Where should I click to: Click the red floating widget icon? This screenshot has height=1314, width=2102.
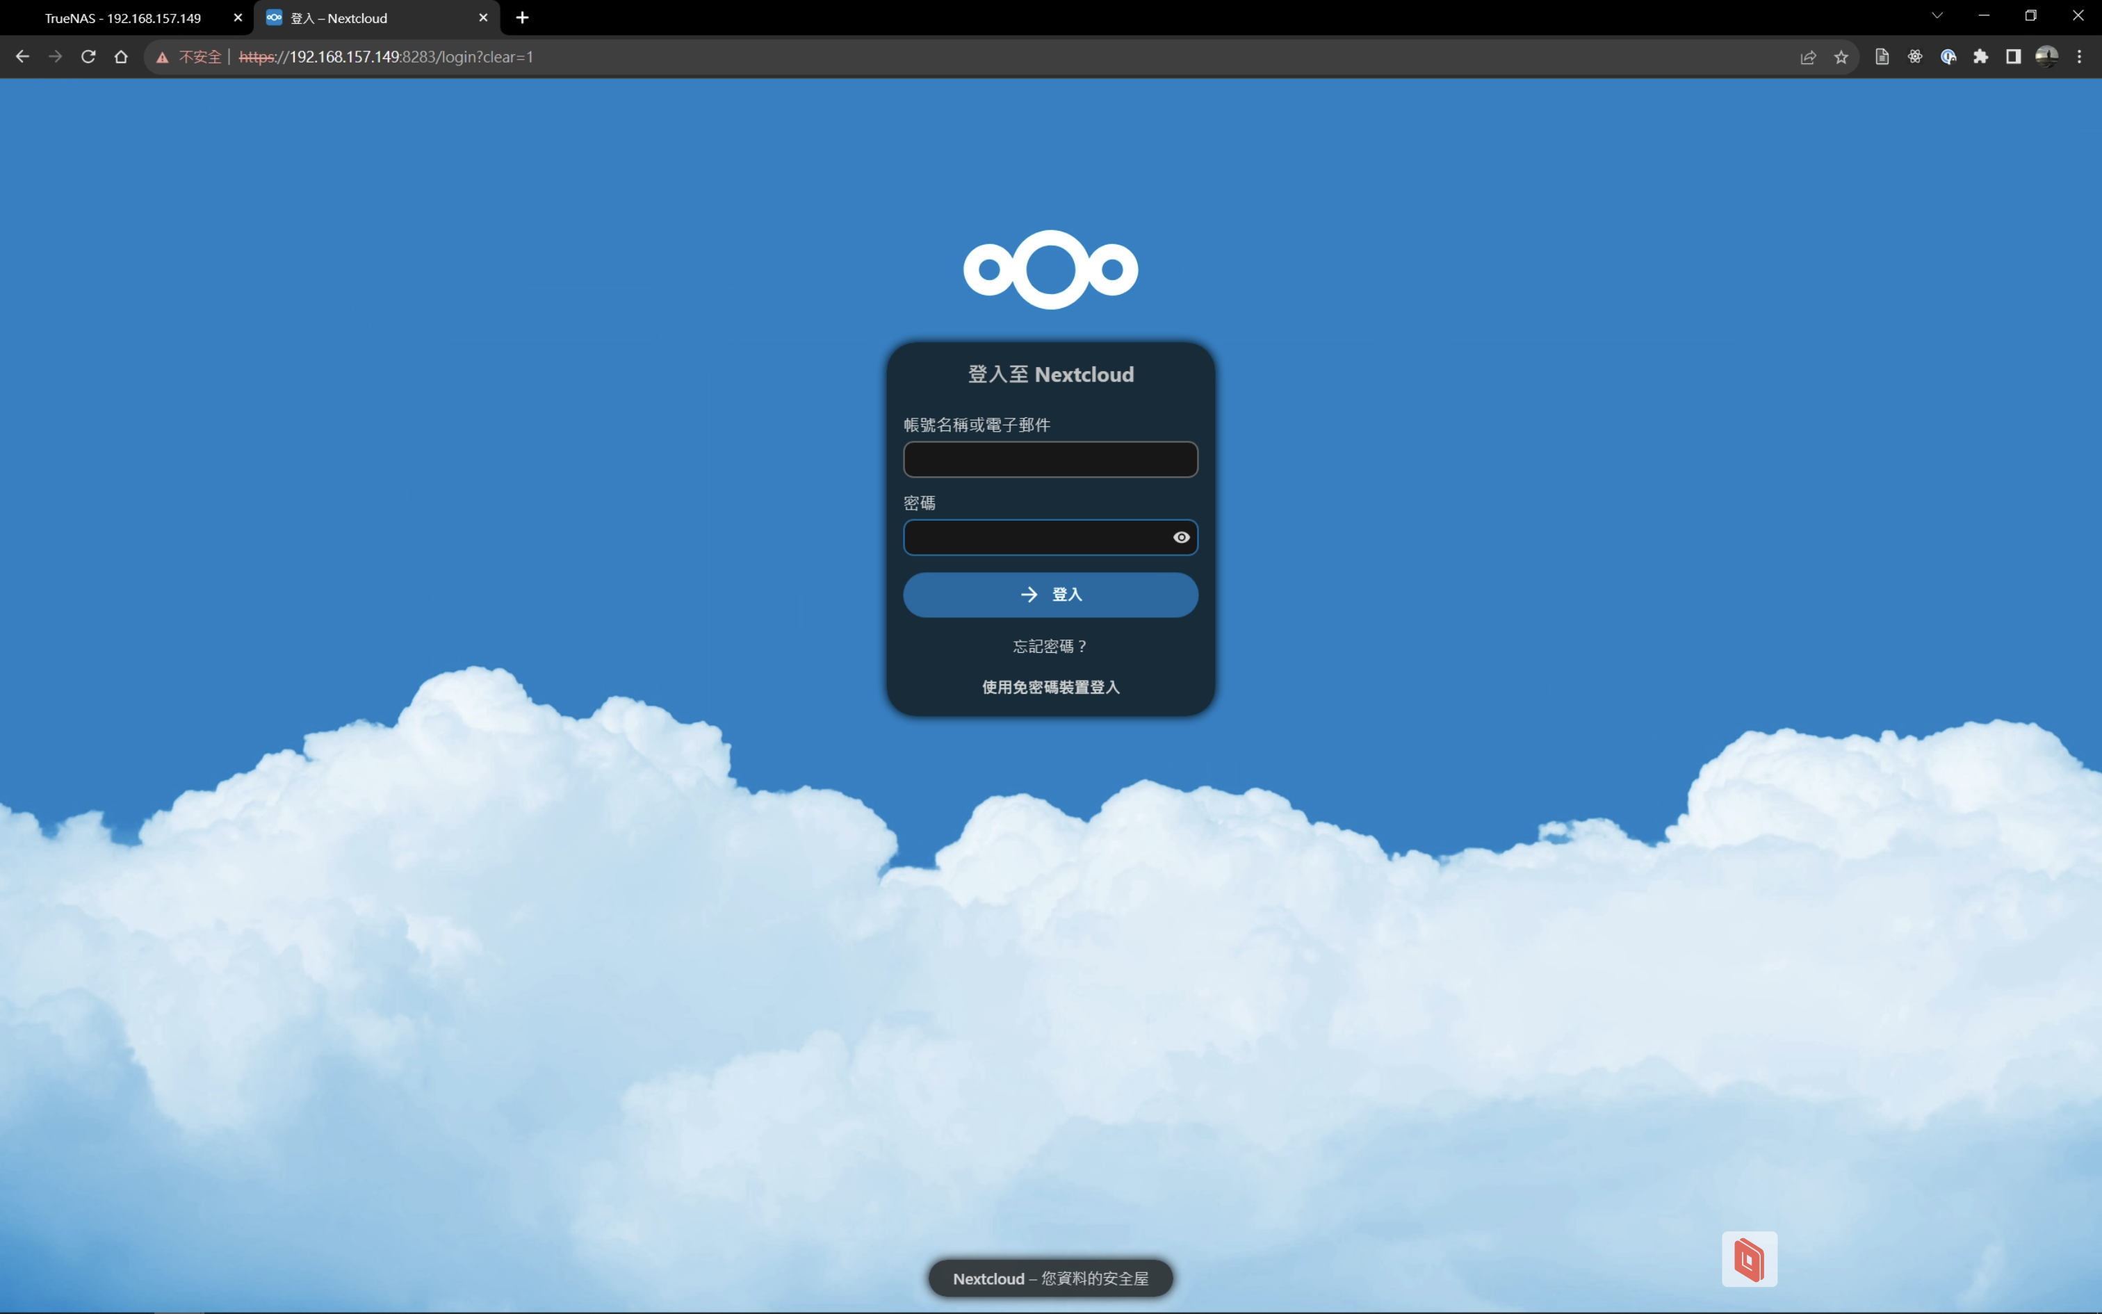[1748, 1258]
